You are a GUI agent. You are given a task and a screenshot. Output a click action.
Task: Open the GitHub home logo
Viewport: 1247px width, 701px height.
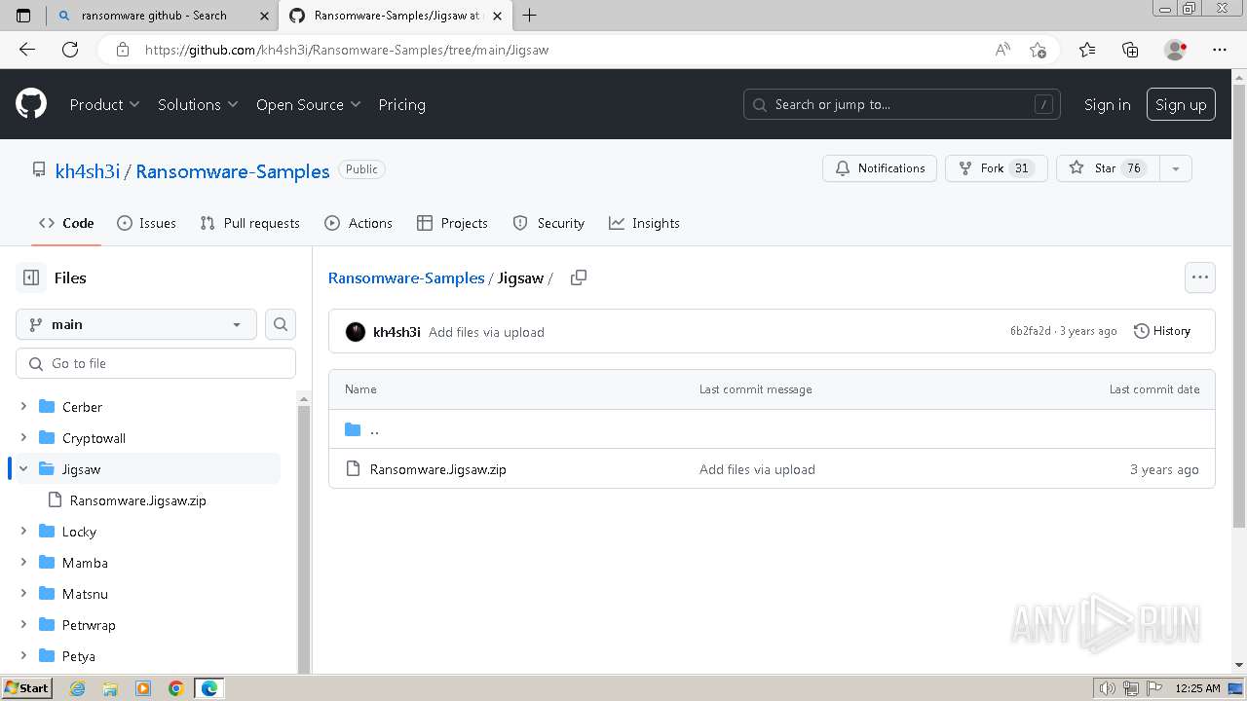click(31, 104)
